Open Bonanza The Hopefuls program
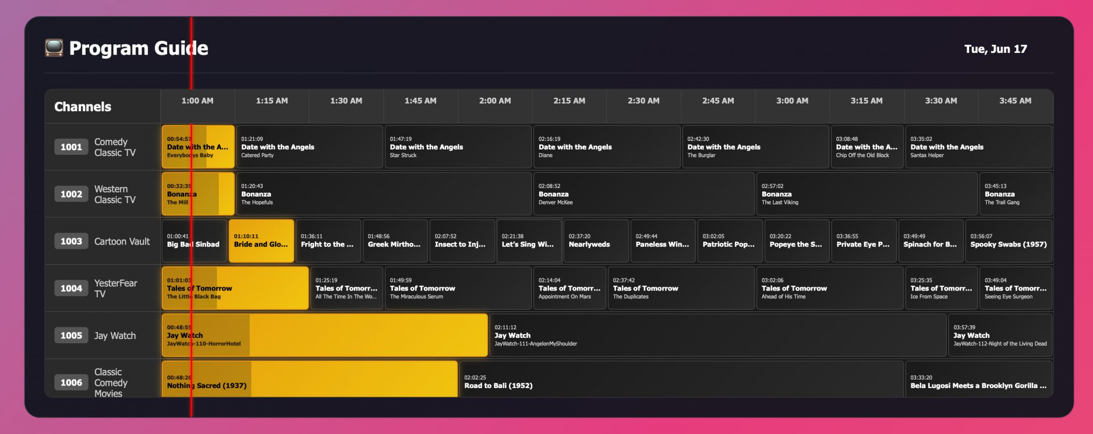The width and height of the screenshot is (1093, 434). coord(384,194)
